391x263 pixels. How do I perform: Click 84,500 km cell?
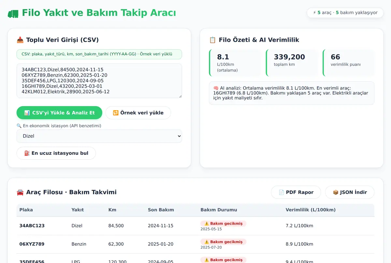click(x=116, y=226)
